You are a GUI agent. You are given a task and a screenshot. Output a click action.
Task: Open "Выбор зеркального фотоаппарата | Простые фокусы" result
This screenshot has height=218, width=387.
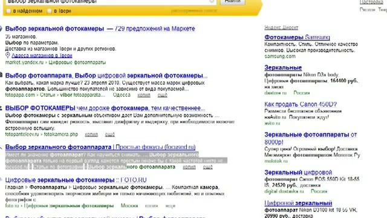100,147
